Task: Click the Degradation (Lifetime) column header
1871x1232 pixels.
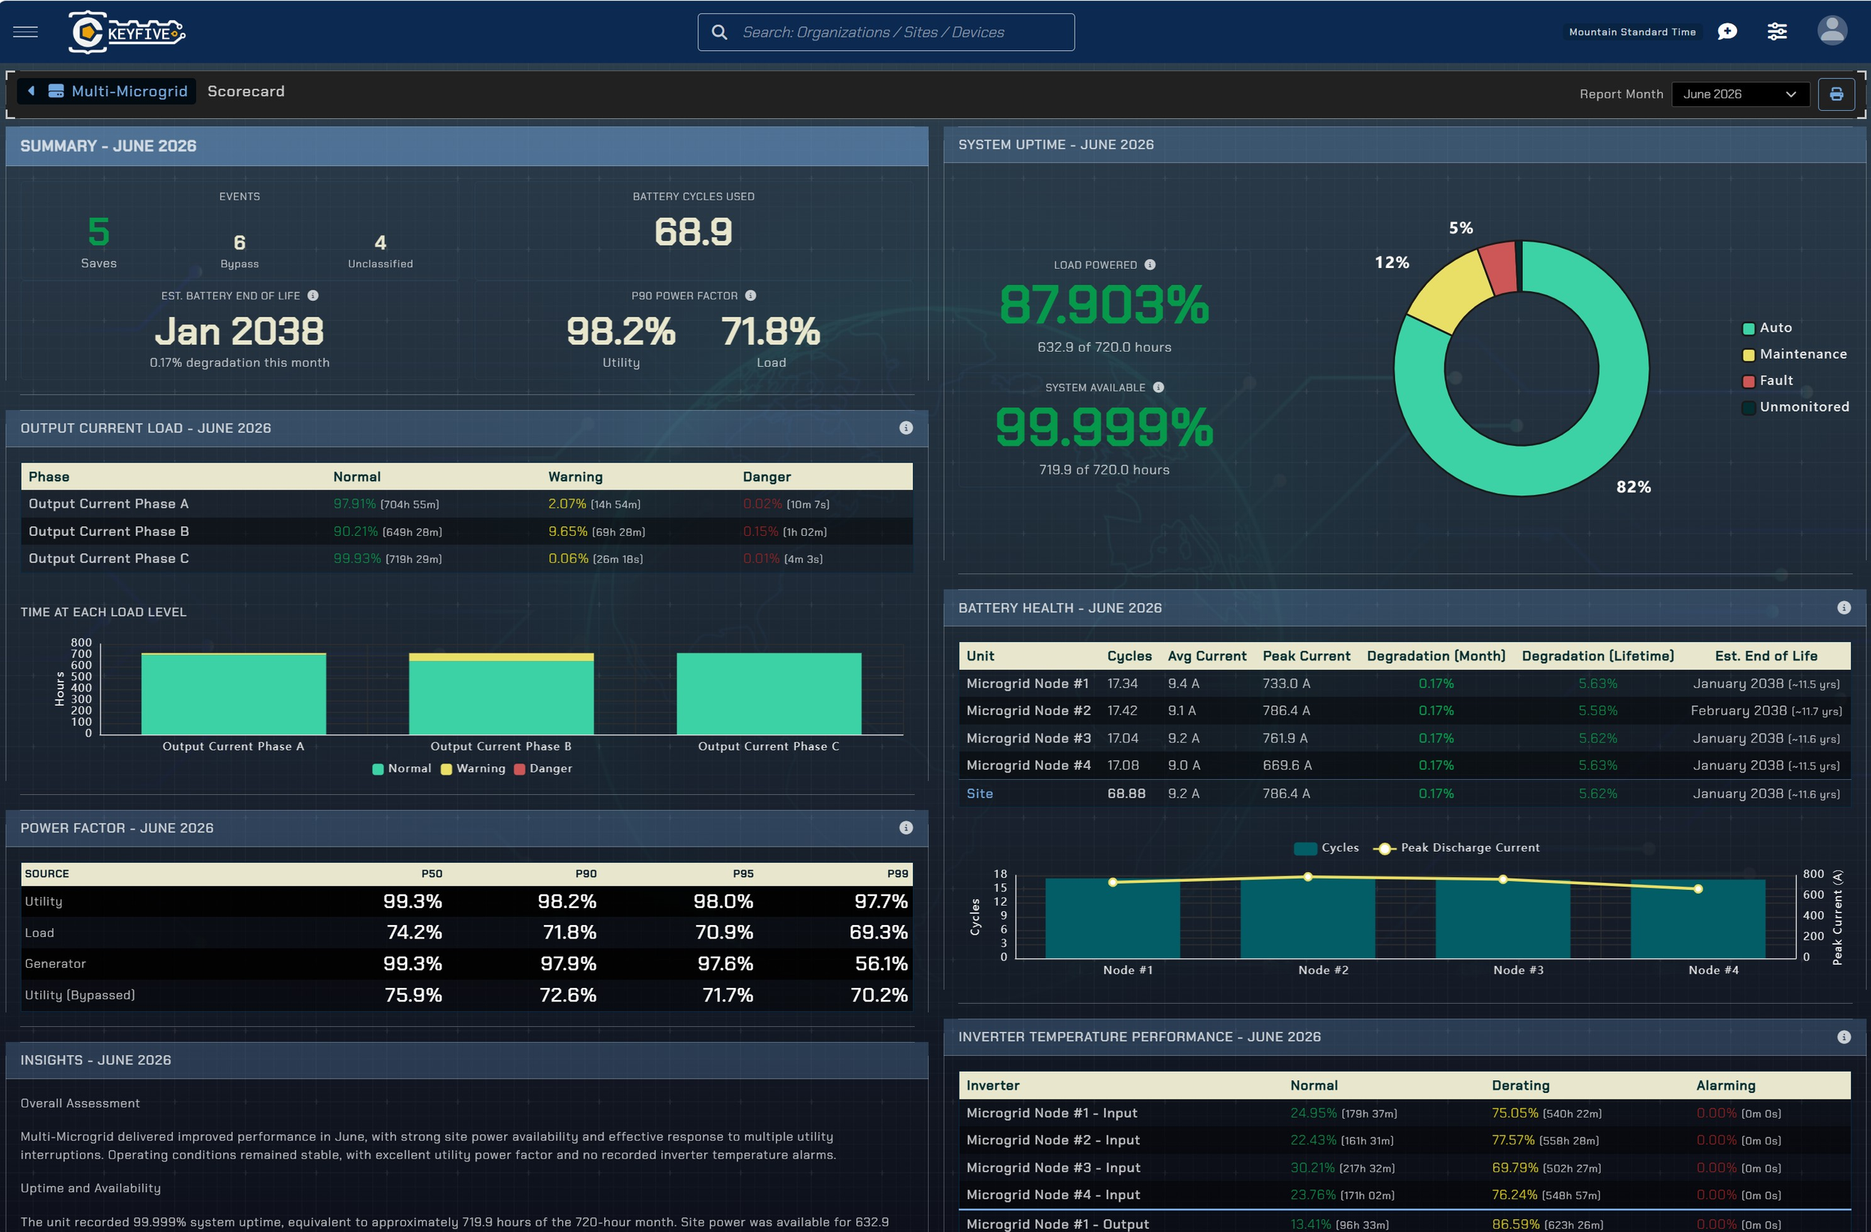Action: pos(1599,656)
